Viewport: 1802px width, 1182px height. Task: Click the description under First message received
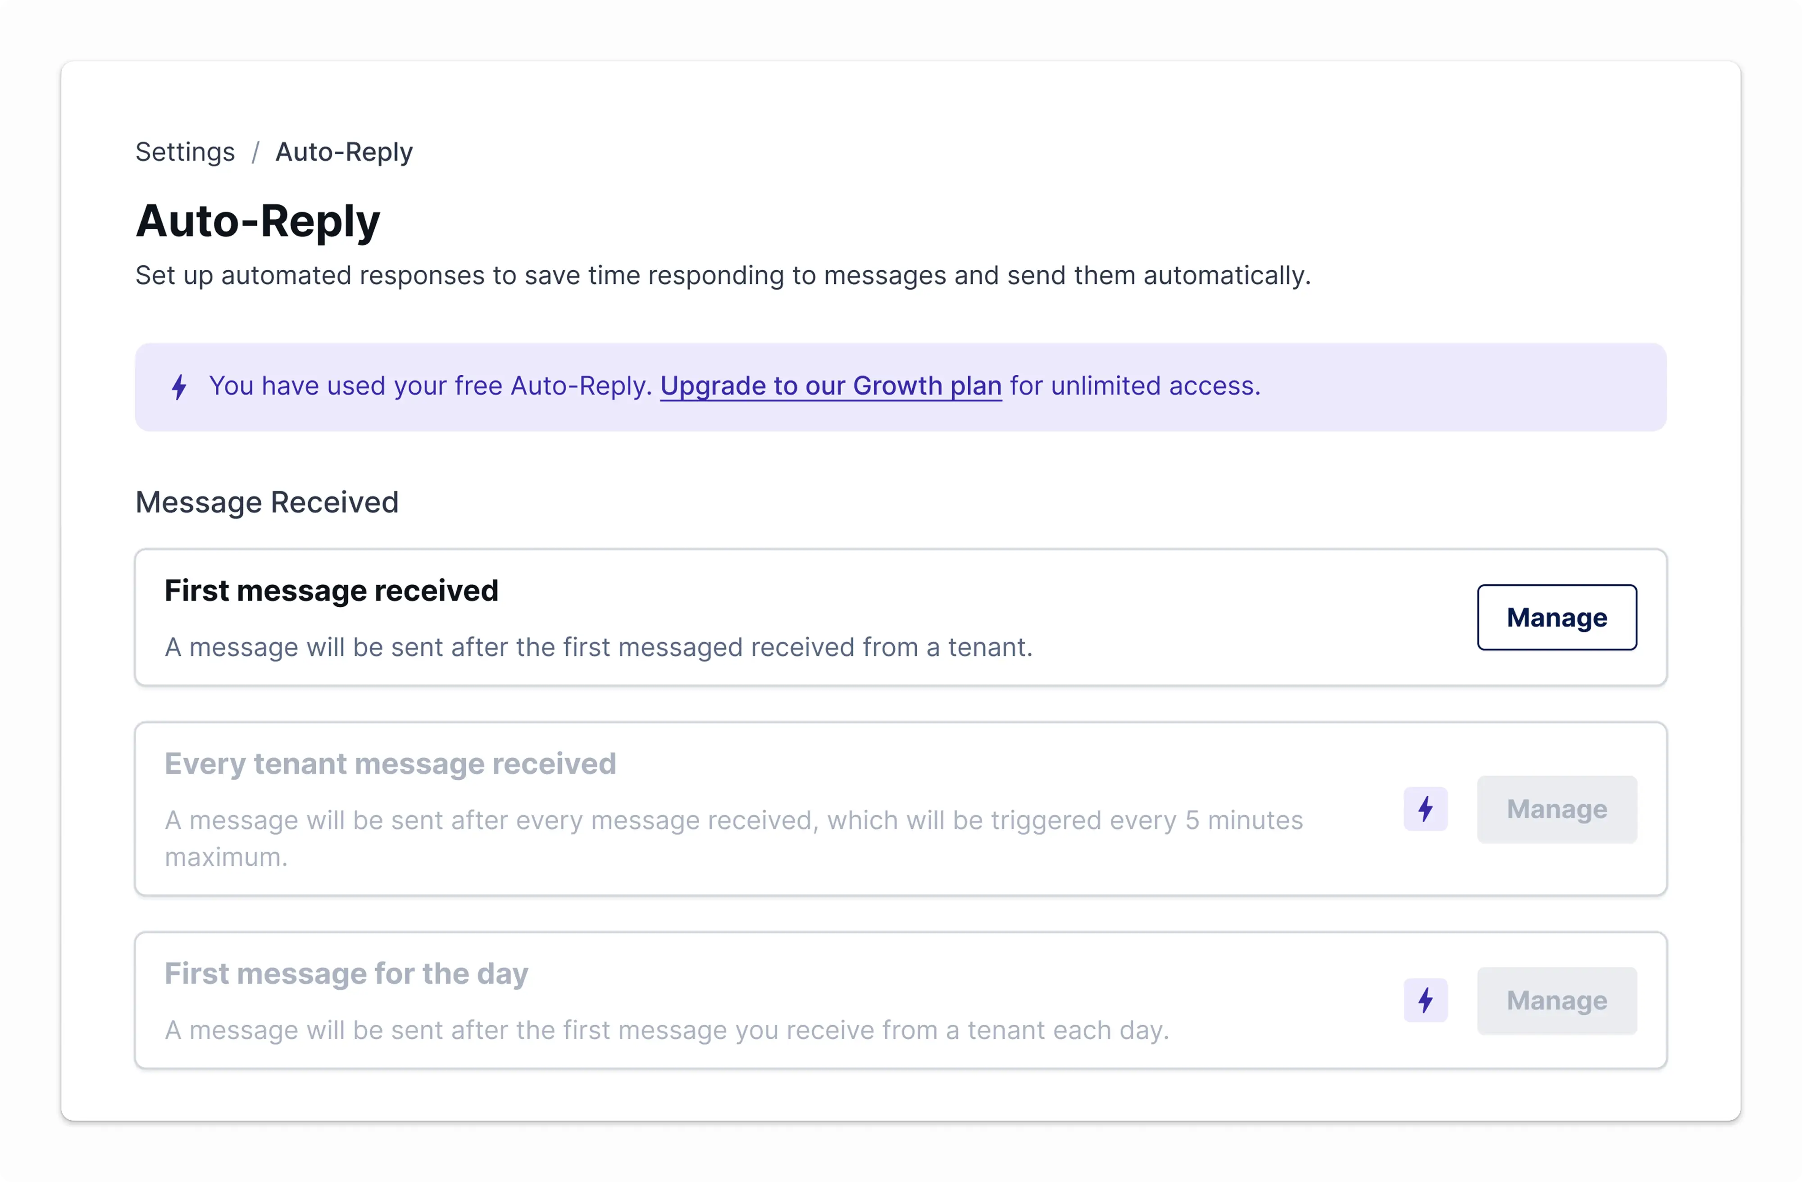pos(598,647)
